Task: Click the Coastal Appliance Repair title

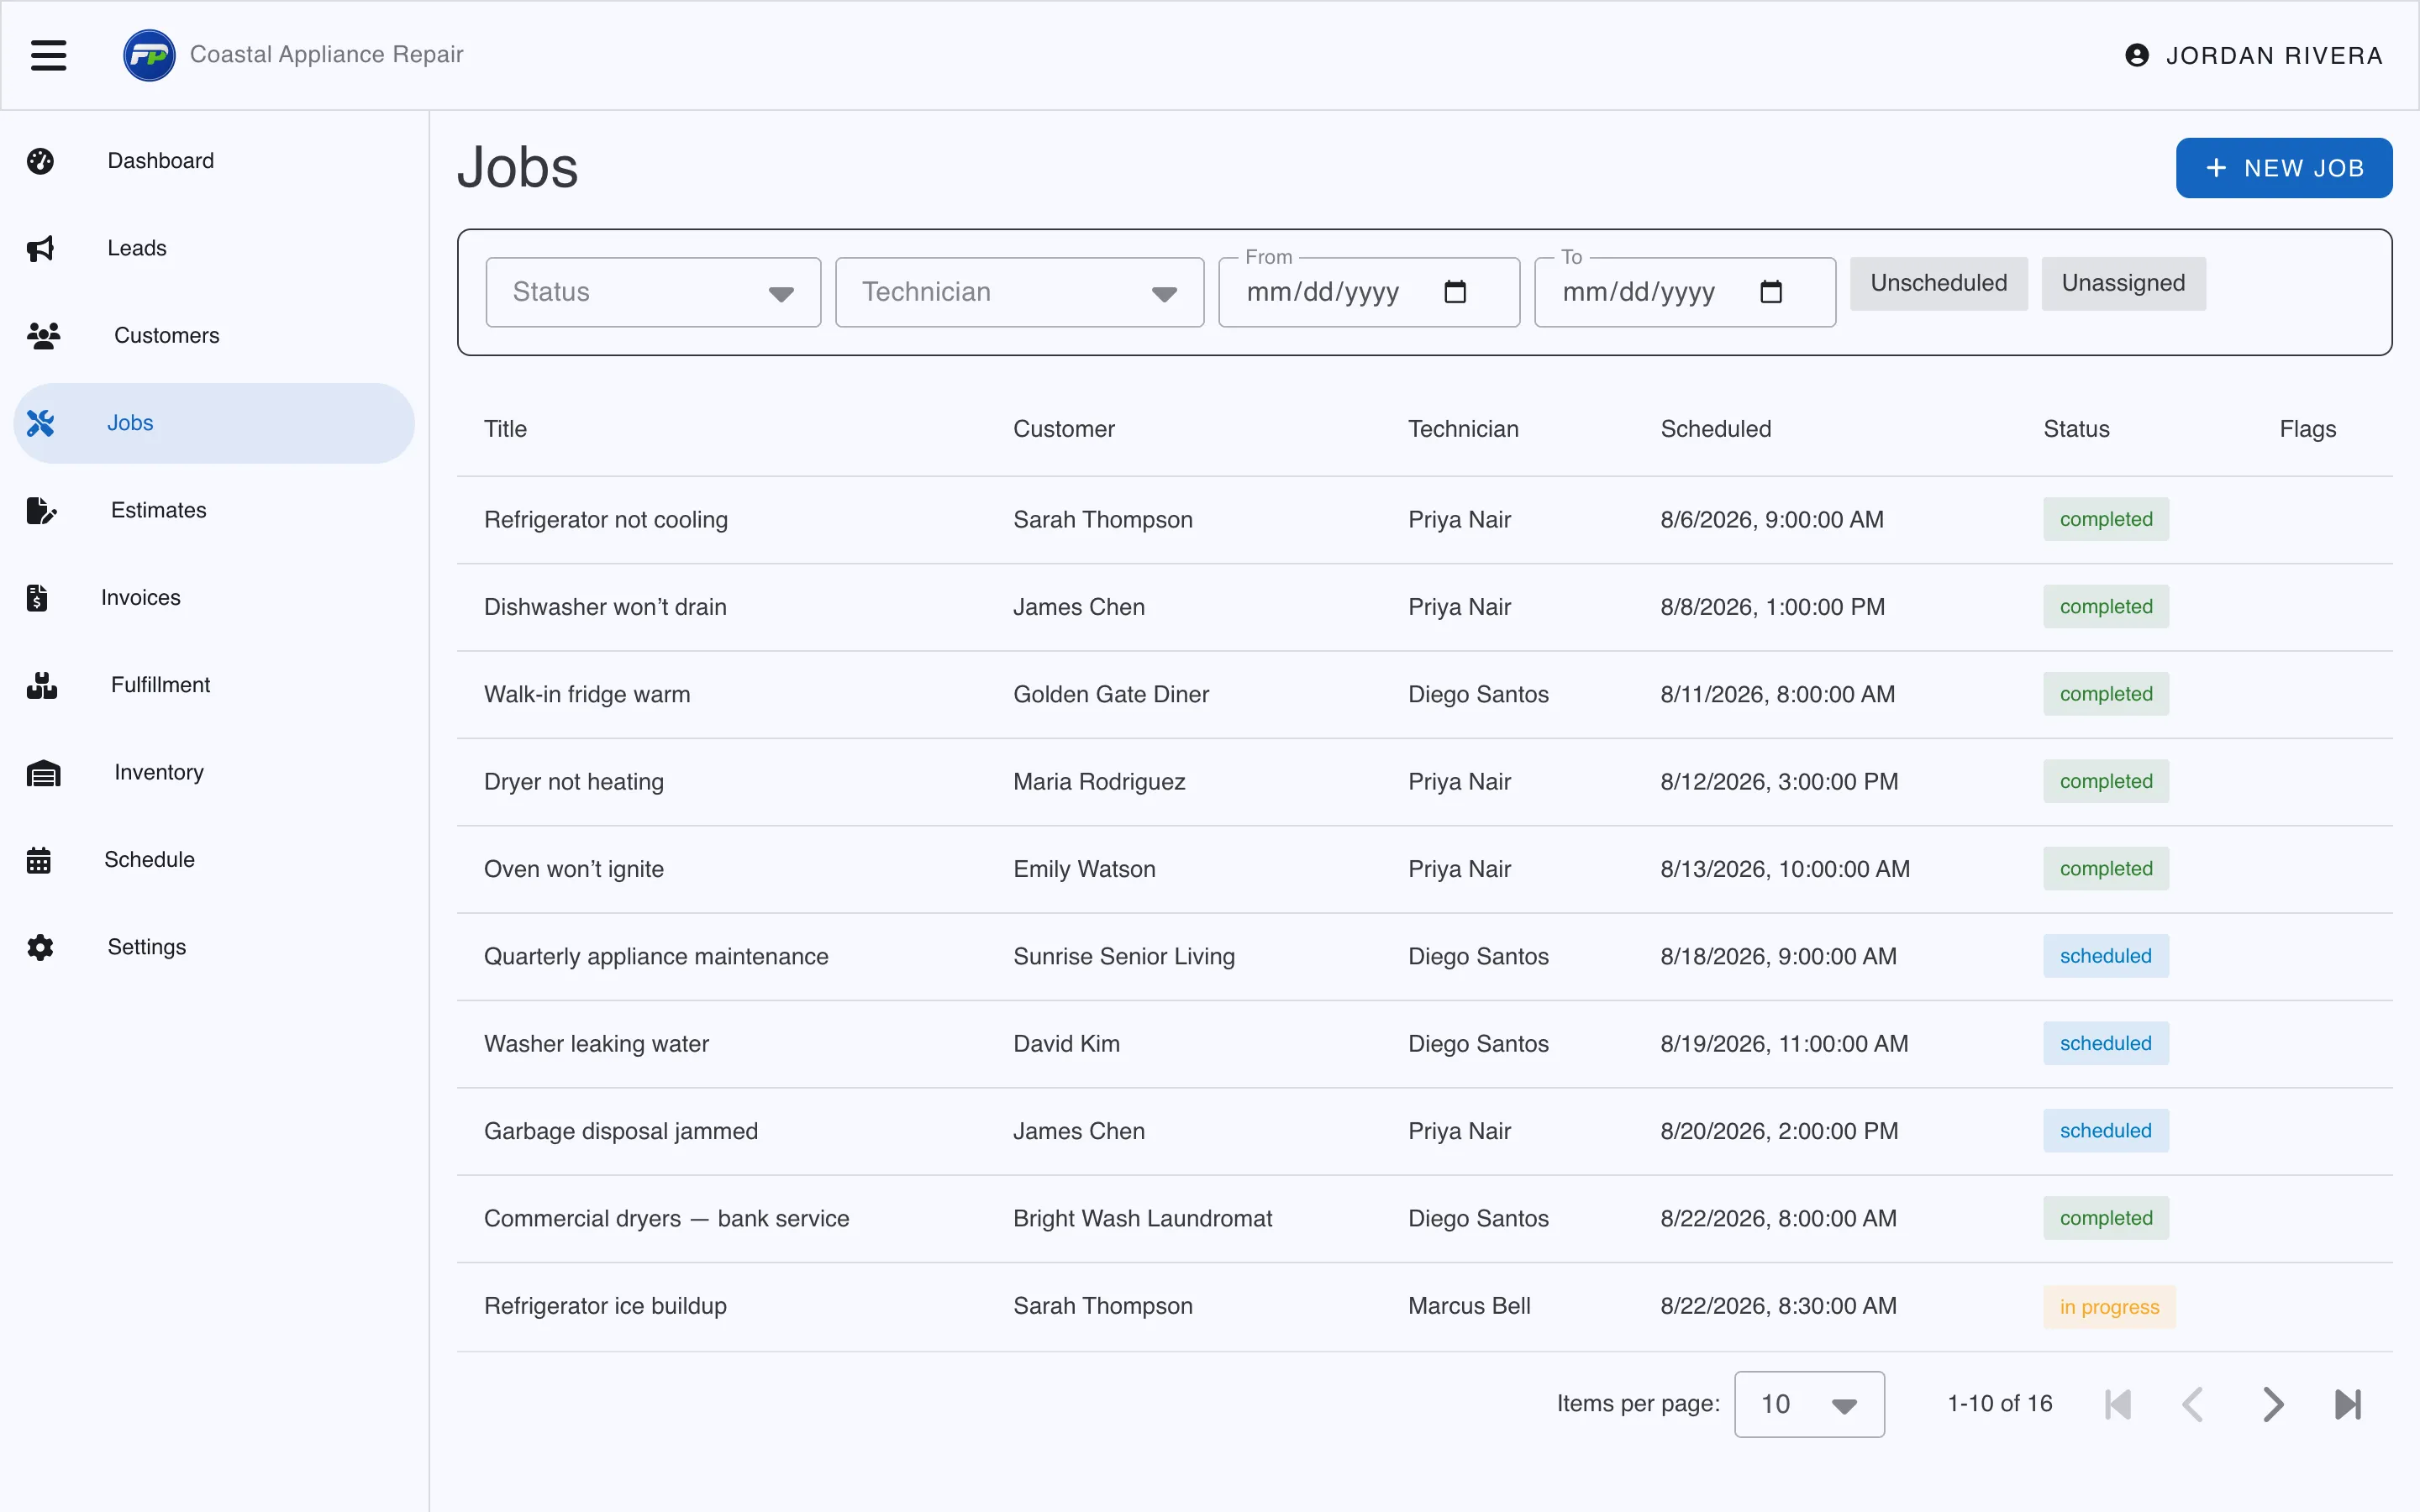Action: click(326, 55)
